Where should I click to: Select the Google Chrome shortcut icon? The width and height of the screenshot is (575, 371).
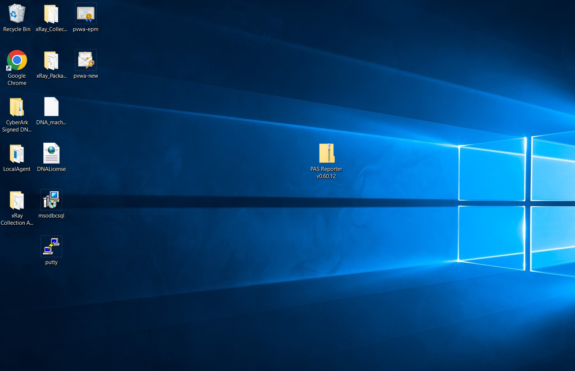17,60
